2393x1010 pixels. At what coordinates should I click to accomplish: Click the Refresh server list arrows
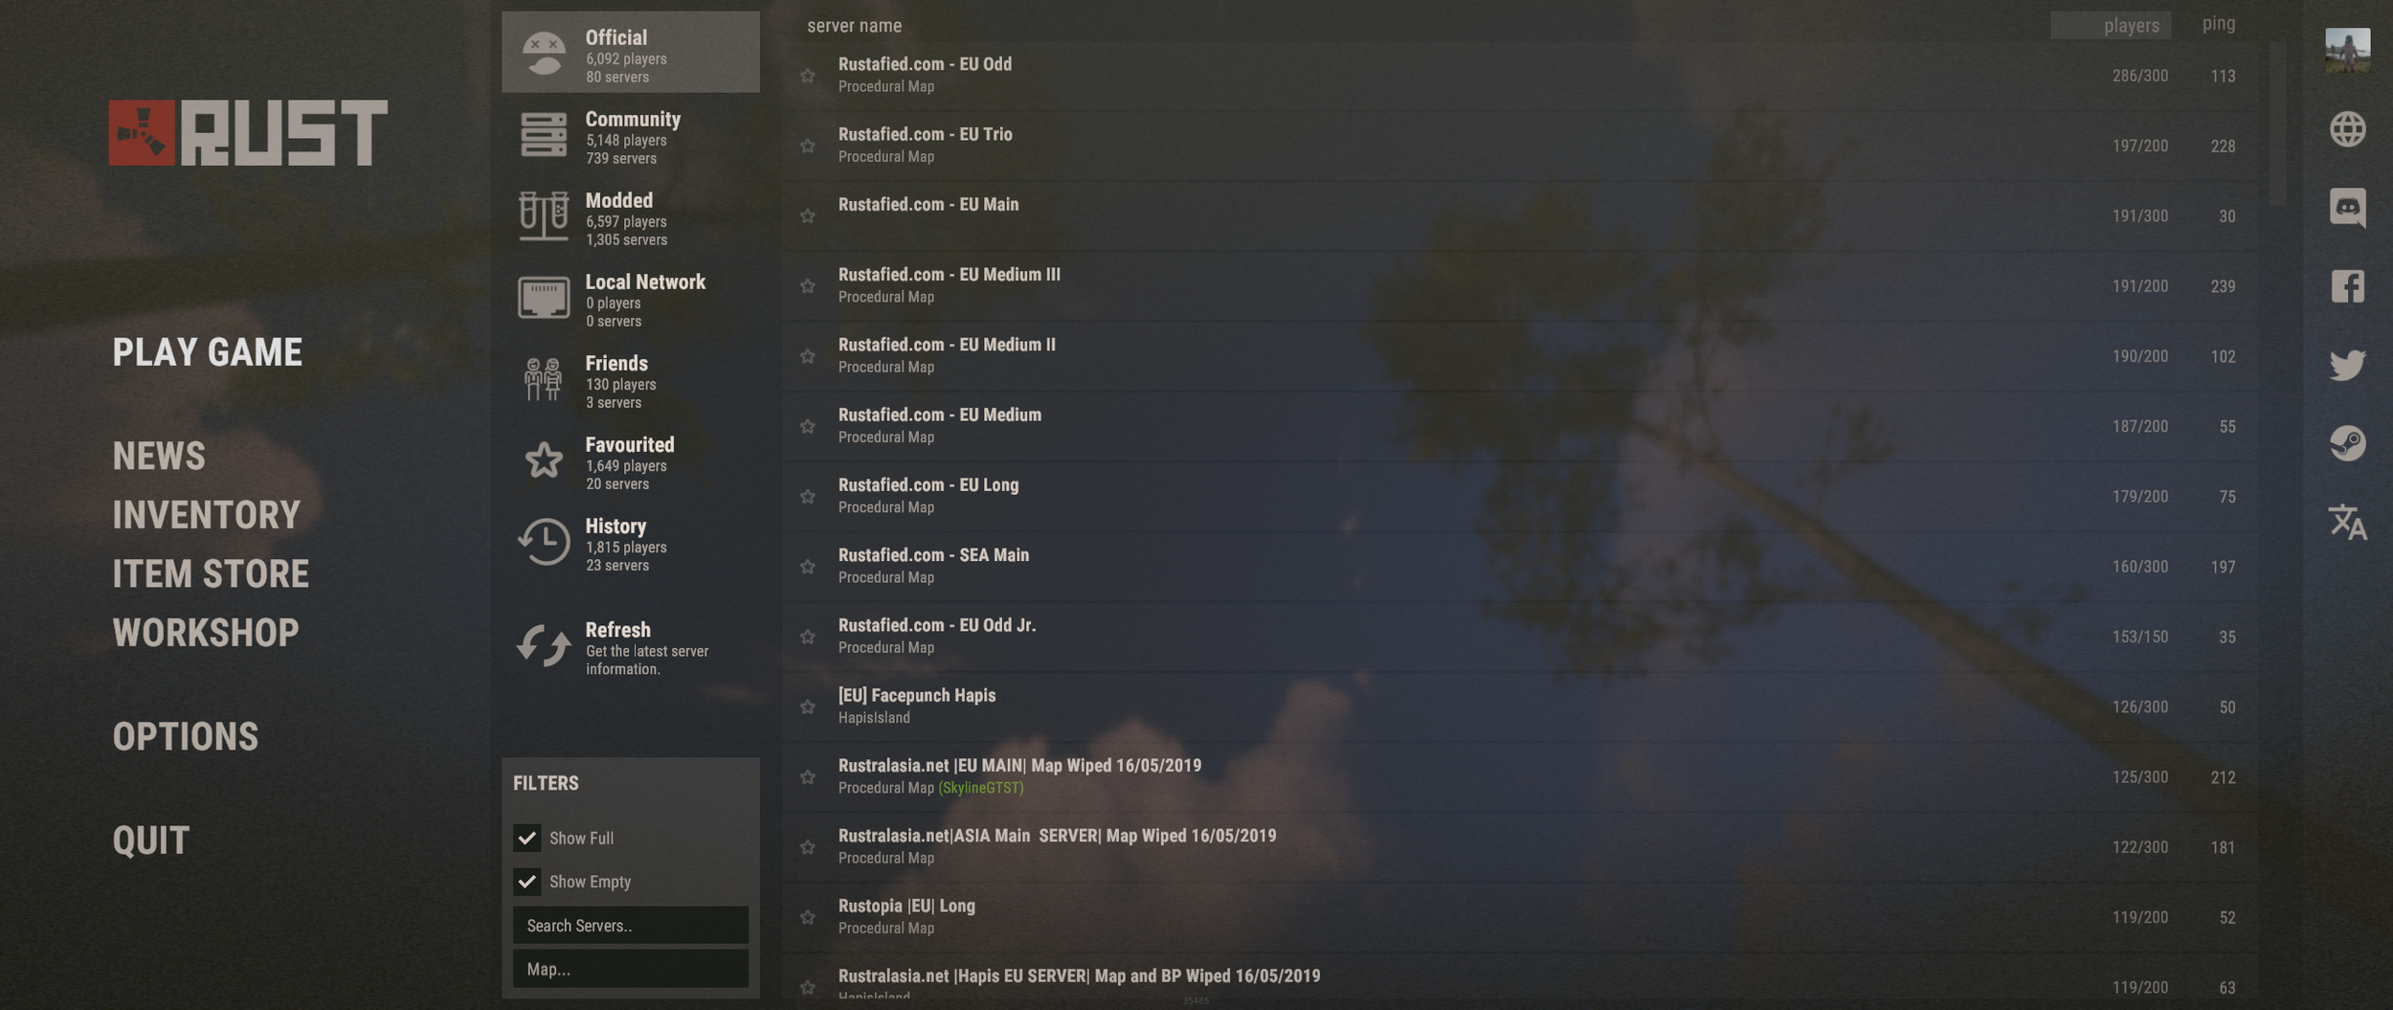544,646
